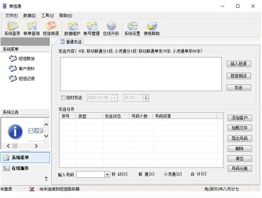Viewport: 262px width, 198px height.
Task: Click the announcement horizontal scrollbar thumb
Action: [x=15, y=146]
